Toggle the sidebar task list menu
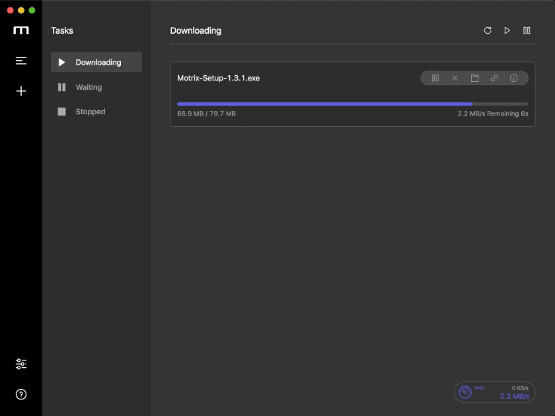Screen dimensions: 555x416 [20, 60]
